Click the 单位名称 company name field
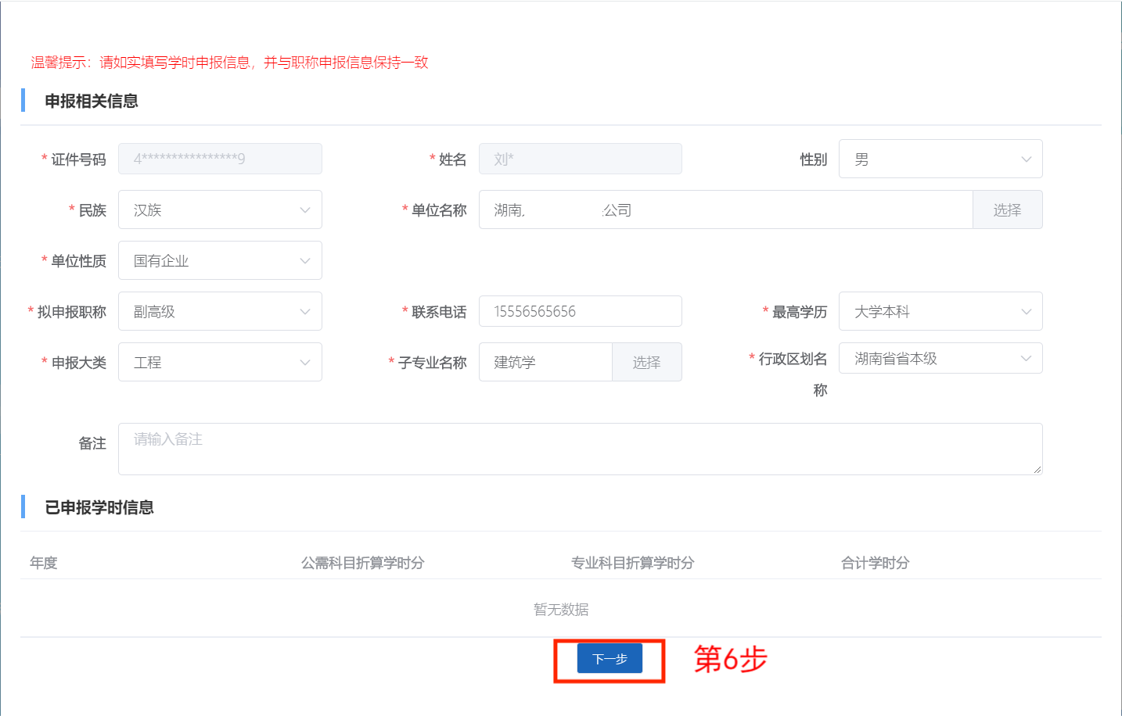This screenshot has width=1122, height=716. (x=725, y=210)
